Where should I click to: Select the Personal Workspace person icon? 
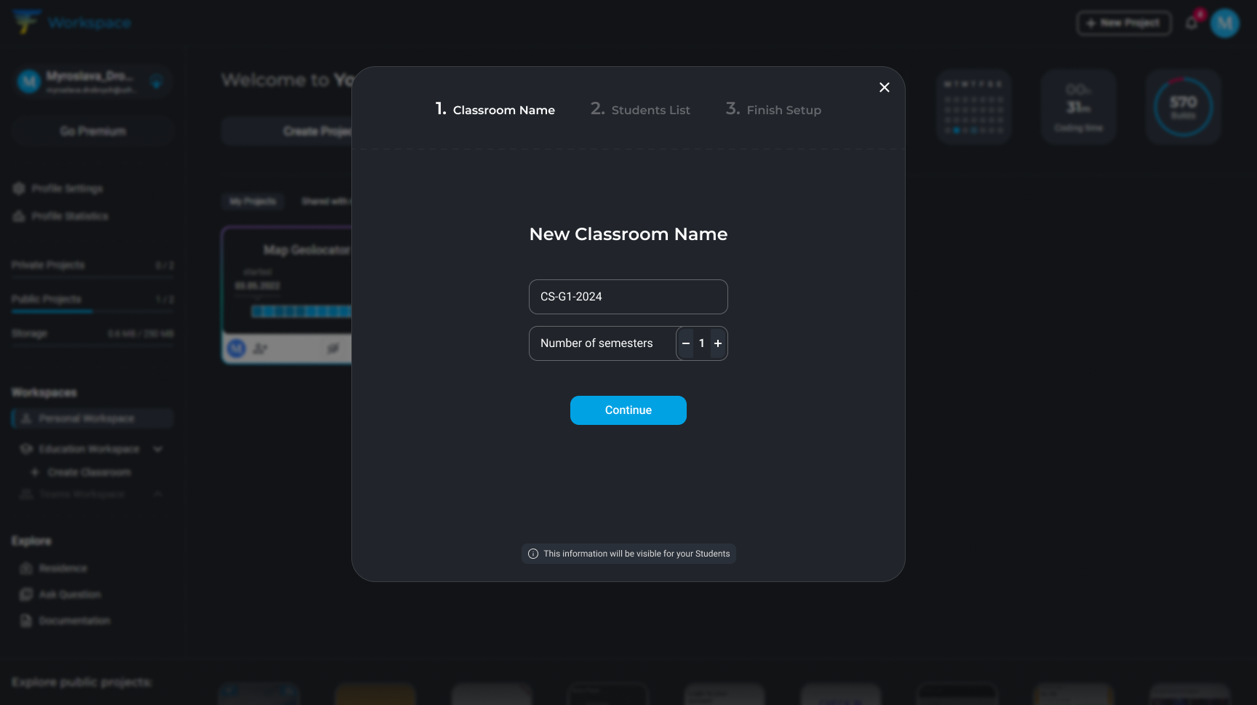point(27,418)
